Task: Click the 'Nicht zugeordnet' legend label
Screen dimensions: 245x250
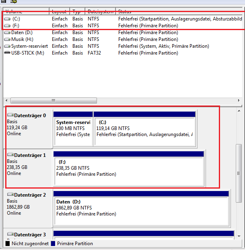Action: [30, 244]
